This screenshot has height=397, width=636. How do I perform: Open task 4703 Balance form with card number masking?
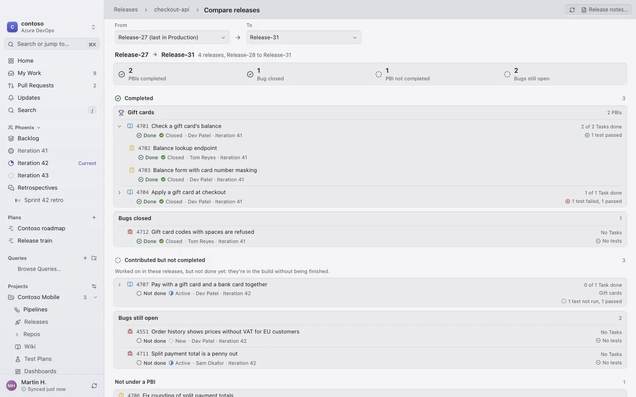(x=204, y=170)
